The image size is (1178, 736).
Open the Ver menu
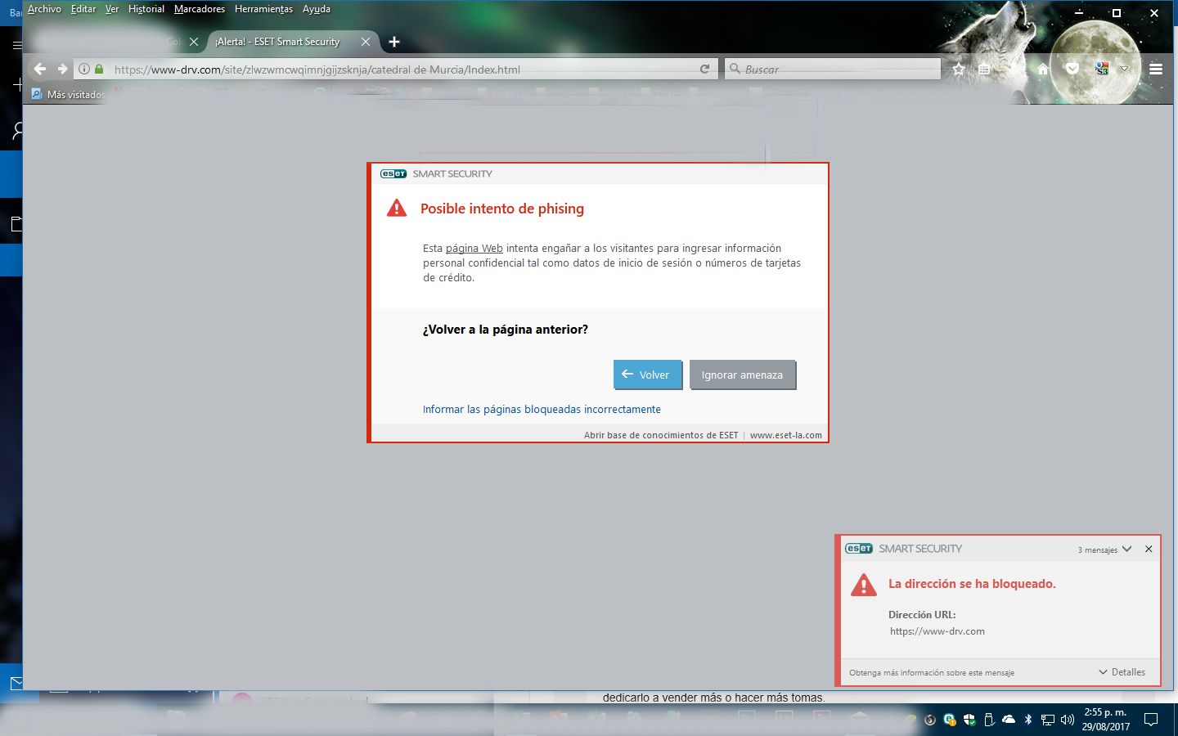pos(112,9)
